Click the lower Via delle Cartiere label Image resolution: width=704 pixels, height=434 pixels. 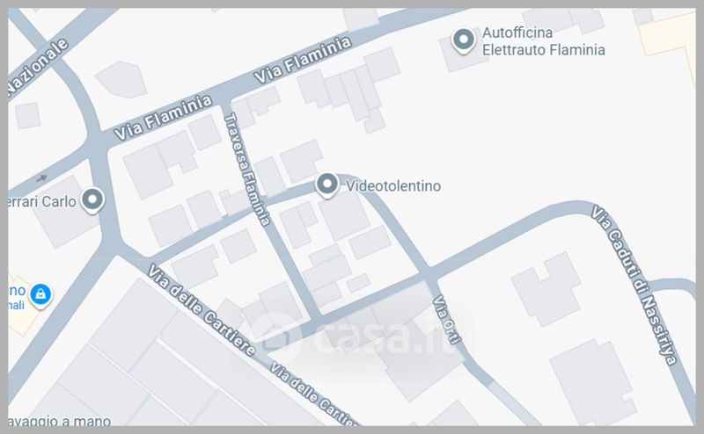click(x=314, y=394)
